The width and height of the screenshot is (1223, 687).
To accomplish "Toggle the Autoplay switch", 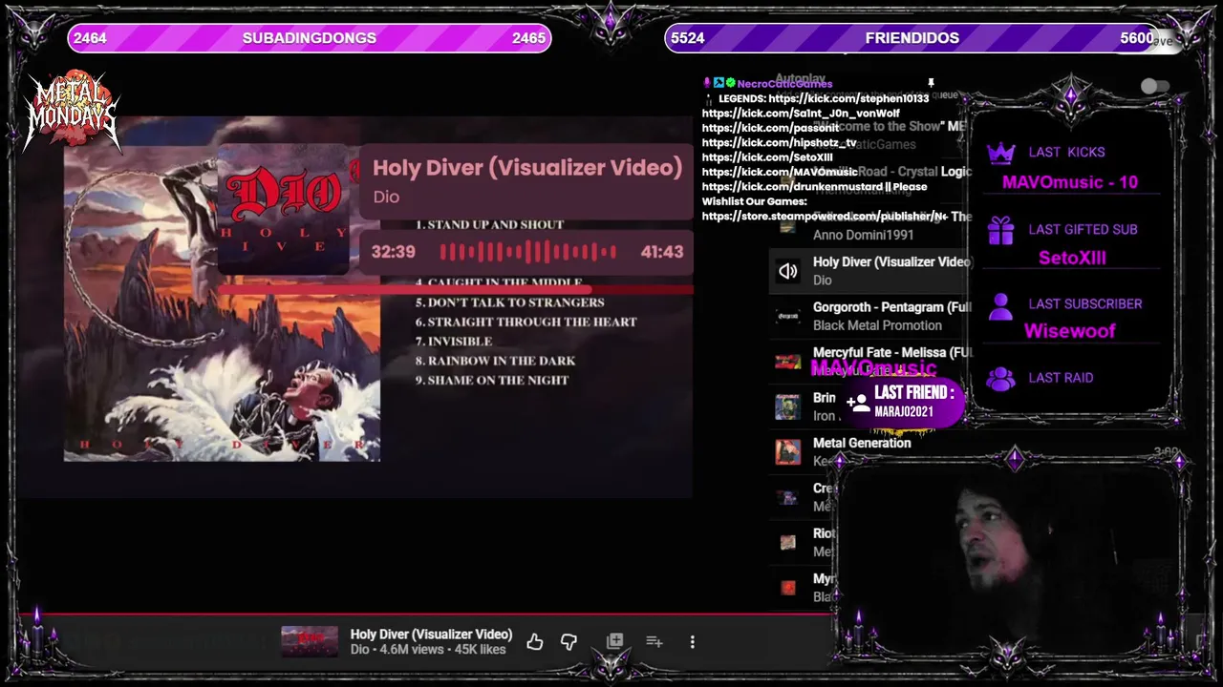I will 1154,86.
